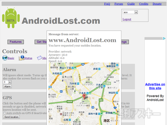Open the FAQ link
The height and width of the screenshot is (125, 167).
tap(107, 4)
